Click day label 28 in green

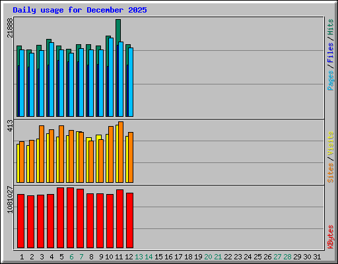(x=287, y=257)
